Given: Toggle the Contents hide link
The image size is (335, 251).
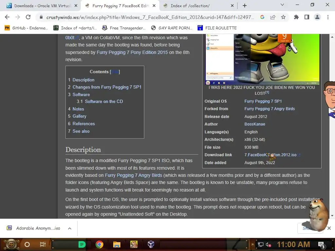Looking at the screenshot, I should pyautogui.click(x=115, y=72).
